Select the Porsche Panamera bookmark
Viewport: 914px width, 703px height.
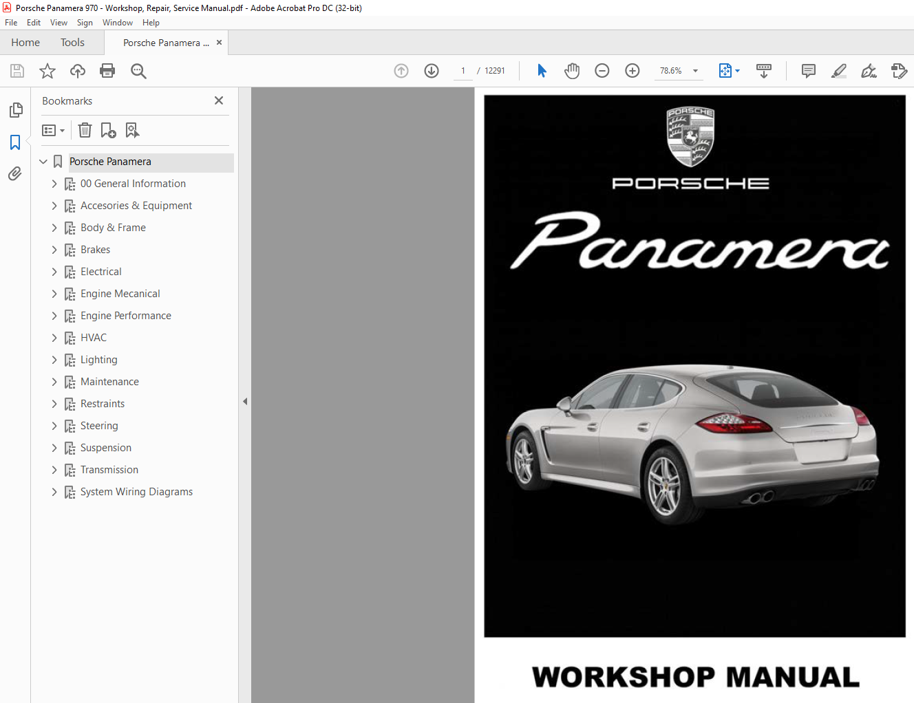(110, 162)
